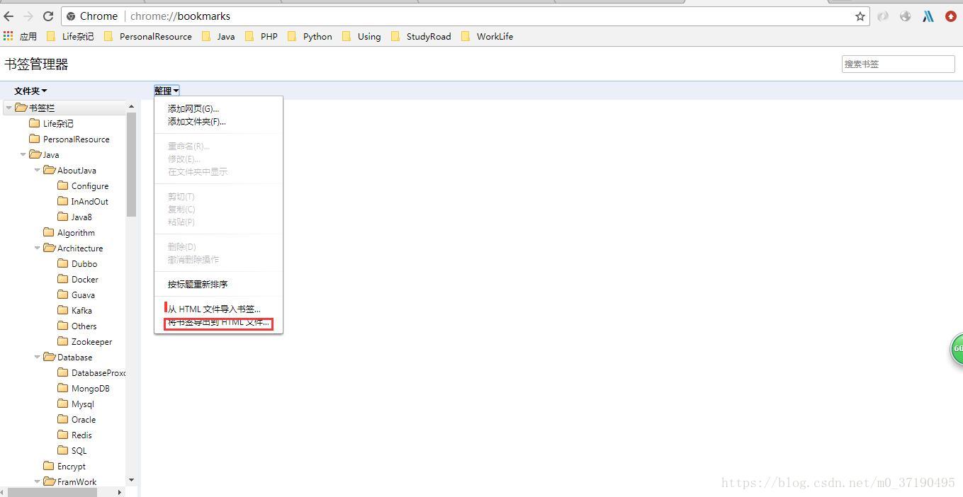Viewport: 963px width, 497px height.
Task: Select the Configure folder in tree
Action: (83, 185)
